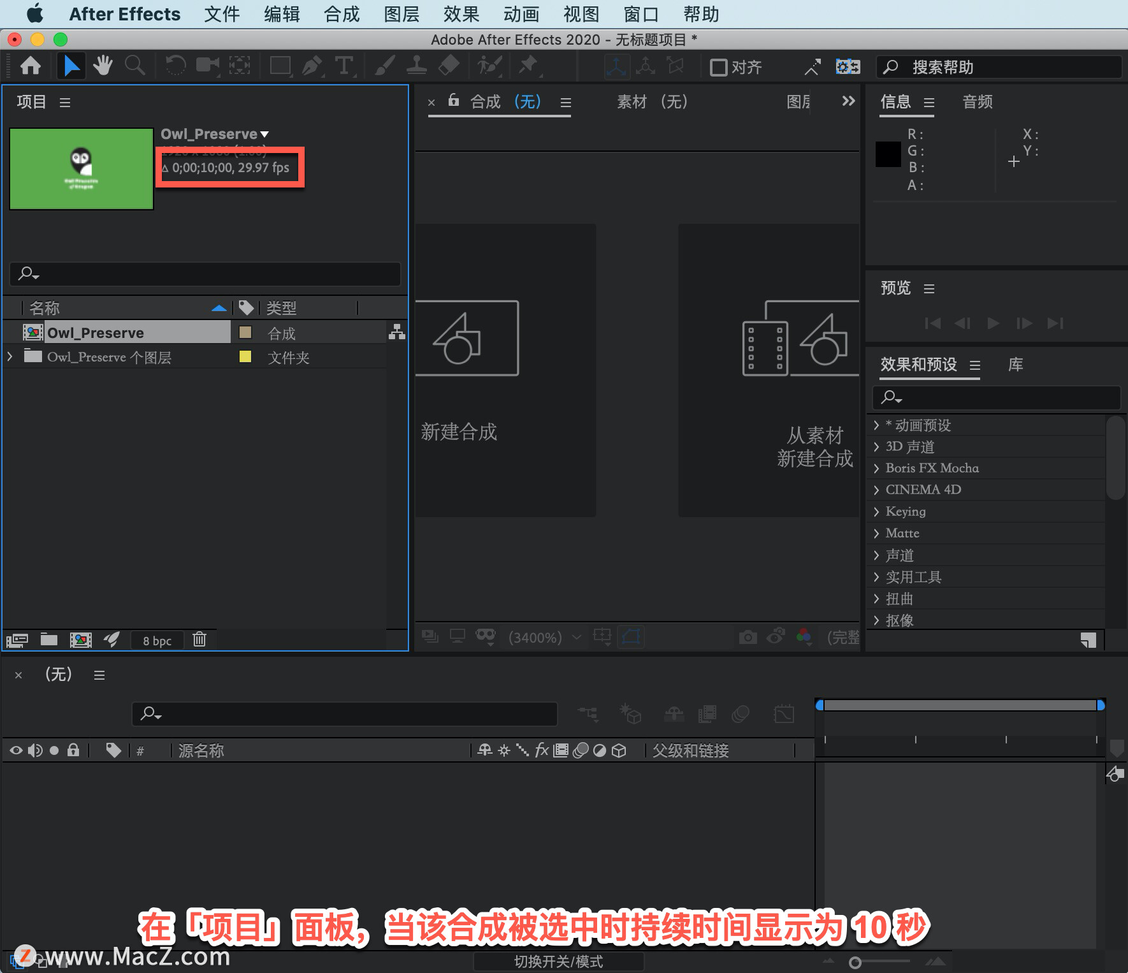Click the effects and presets search field

click(996, 397)
